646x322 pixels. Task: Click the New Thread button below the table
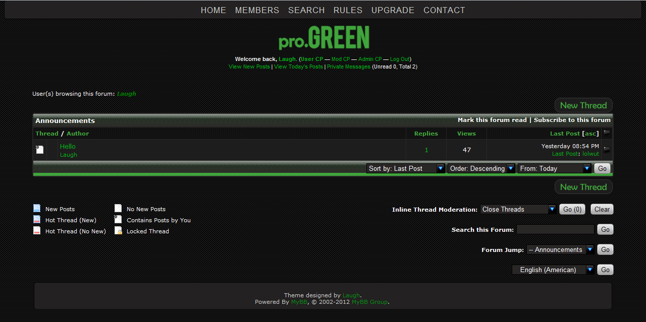[x=583, y=187]
